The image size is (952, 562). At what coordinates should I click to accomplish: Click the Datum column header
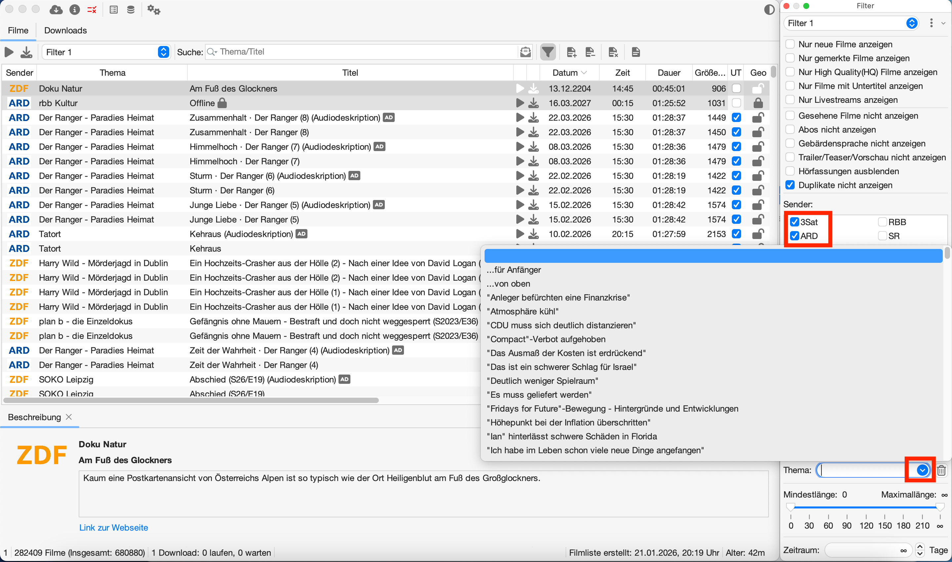point(565,73)
